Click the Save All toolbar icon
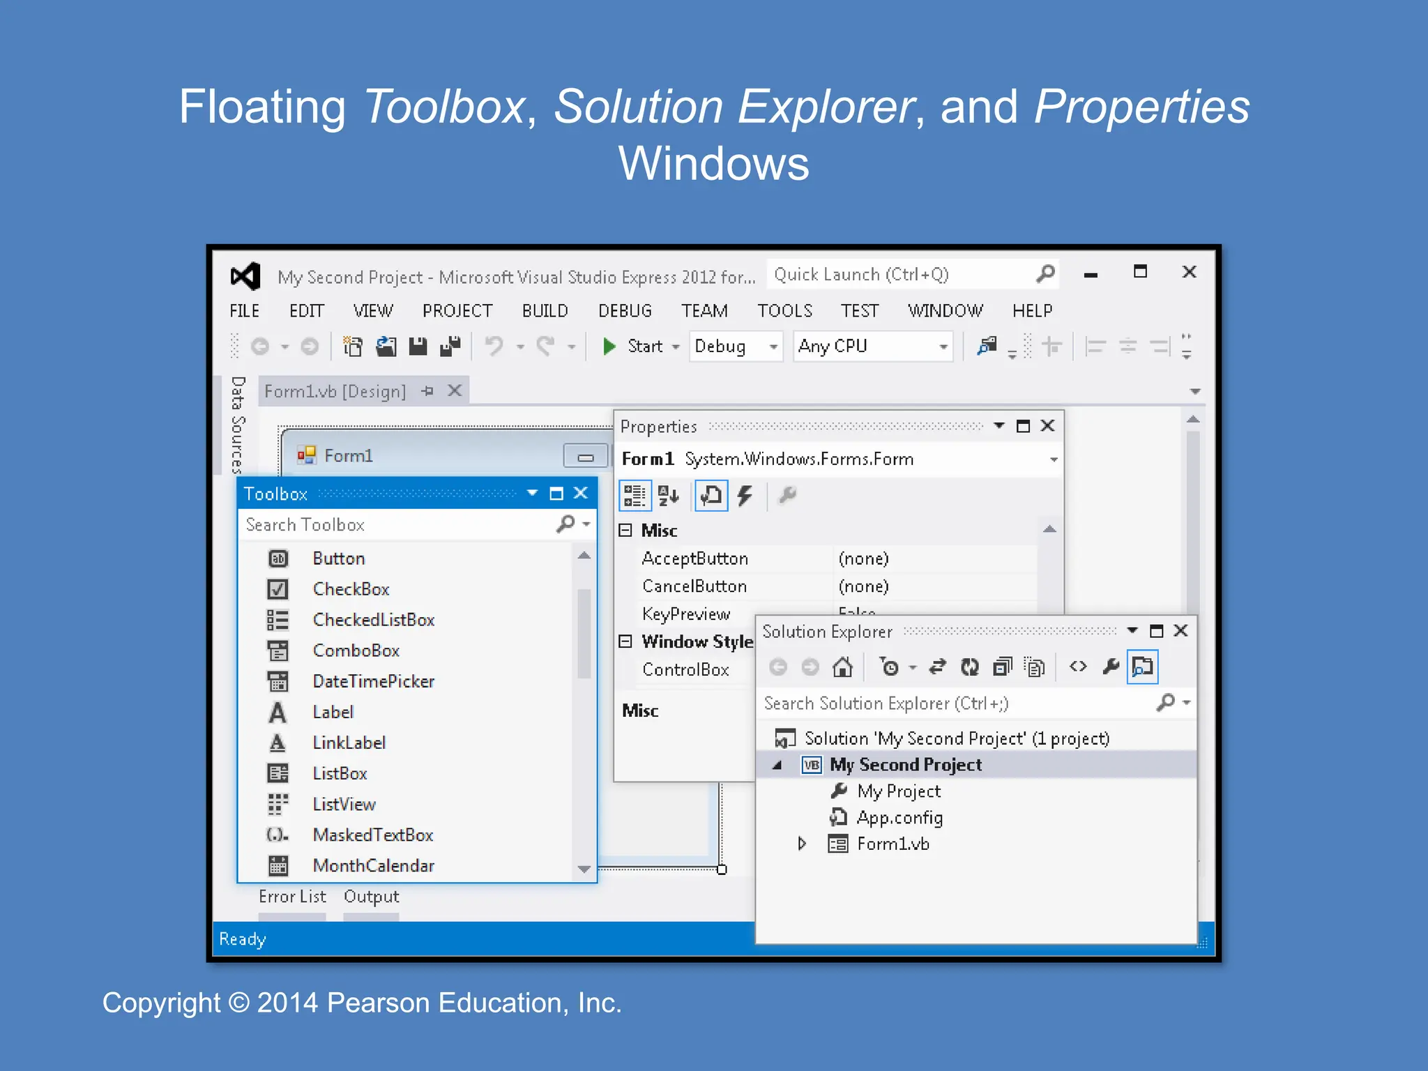 tap(450, 347)
